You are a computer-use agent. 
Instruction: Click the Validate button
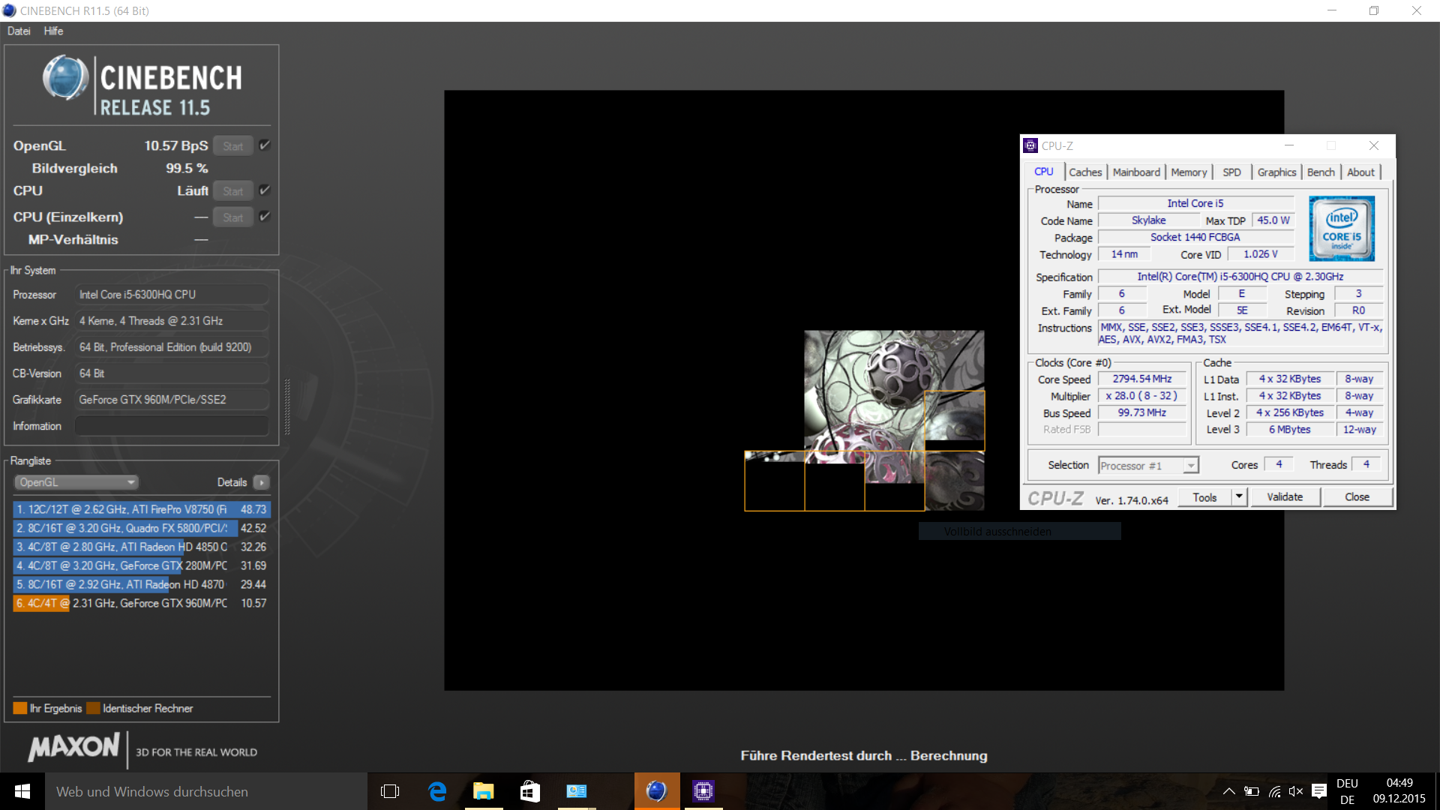tap(1285, 496)
